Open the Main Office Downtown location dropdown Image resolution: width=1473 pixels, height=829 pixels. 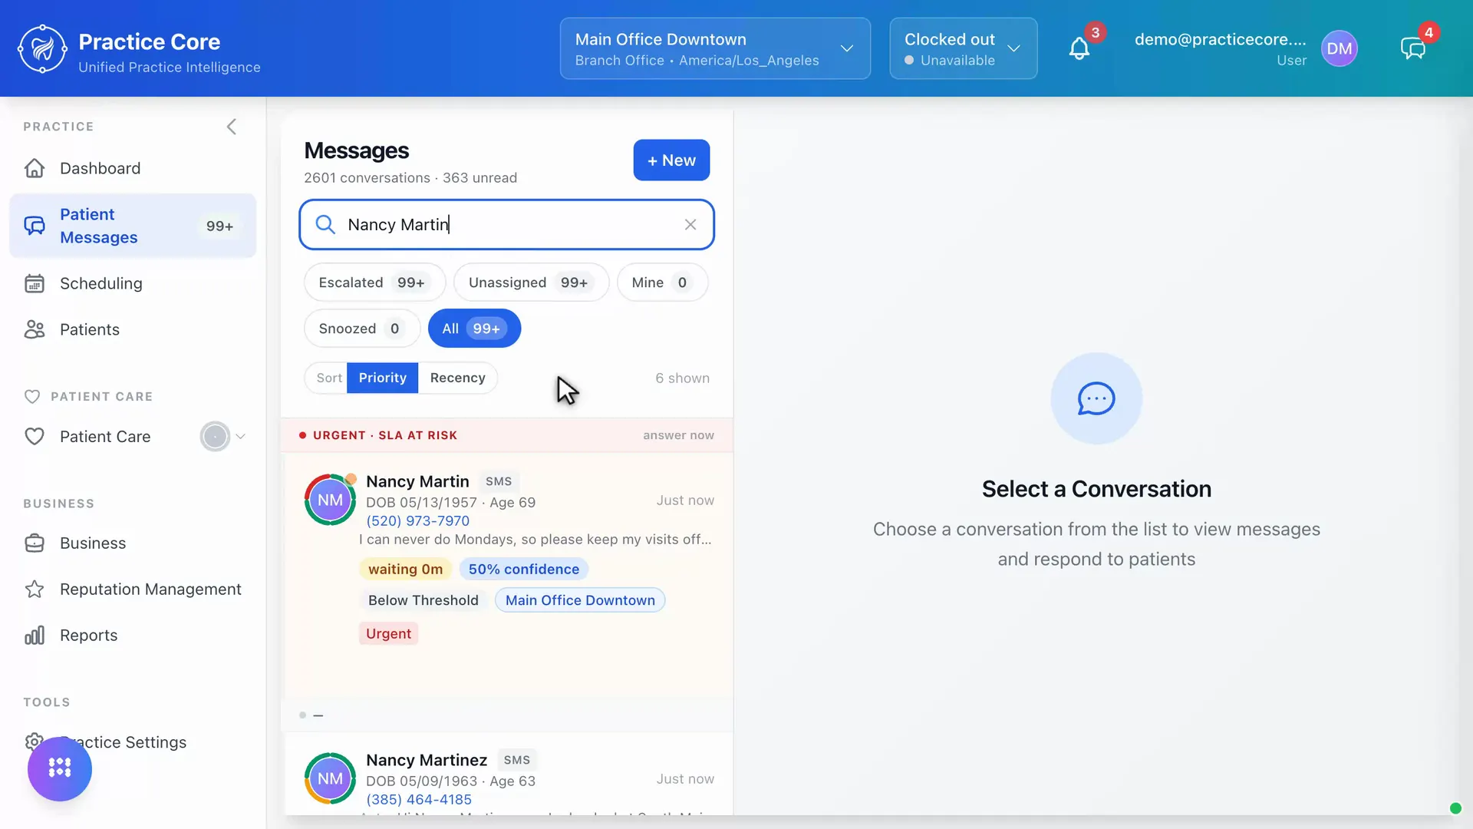point(715,48)
